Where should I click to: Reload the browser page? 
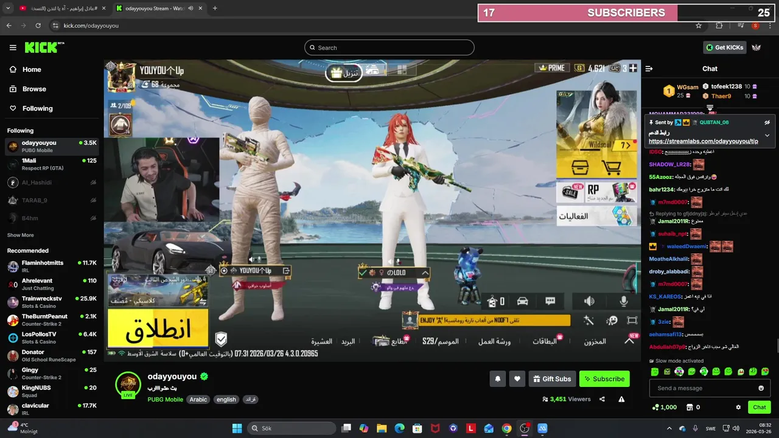pyautogui.click(x=38, y=26)
